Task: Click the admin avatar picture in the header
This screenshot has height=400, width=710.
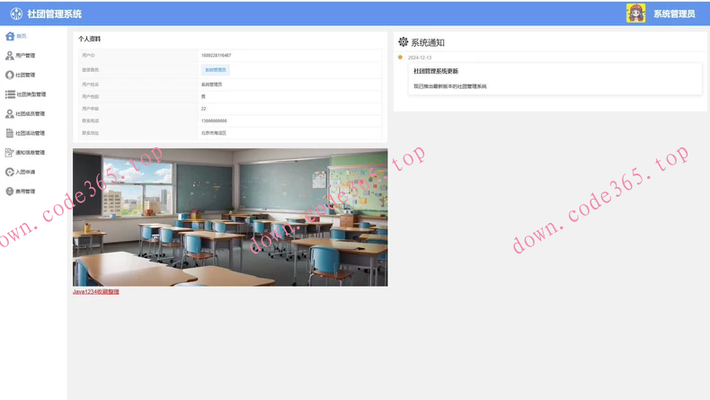Action: coord(635,13)
